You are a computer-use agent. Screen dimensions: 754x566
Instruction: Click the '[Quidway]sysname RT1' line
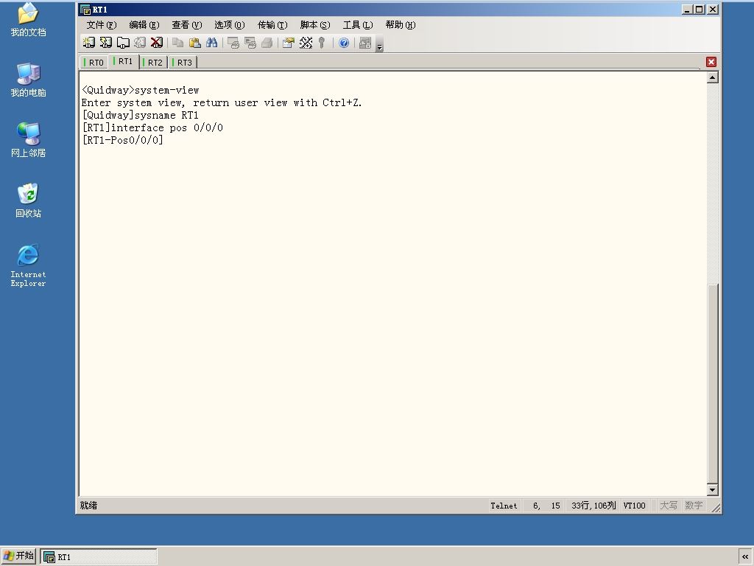coord(141,115)
